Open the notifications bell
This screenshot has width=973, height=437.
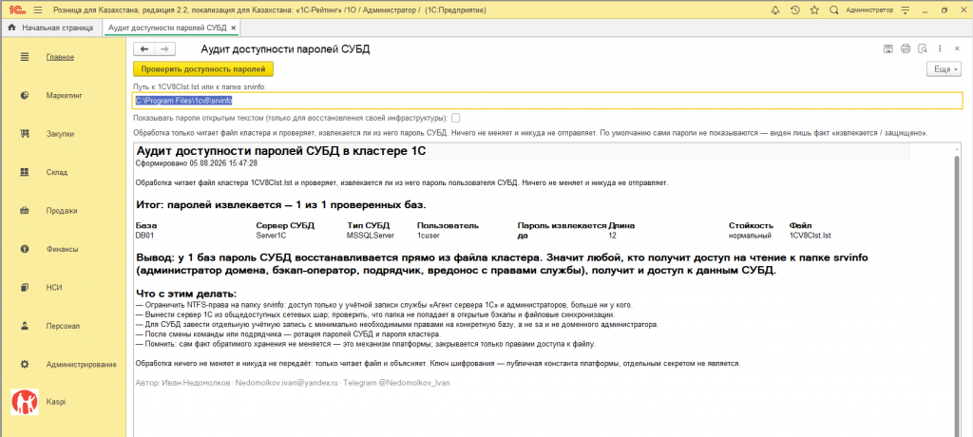coord(775,9)
